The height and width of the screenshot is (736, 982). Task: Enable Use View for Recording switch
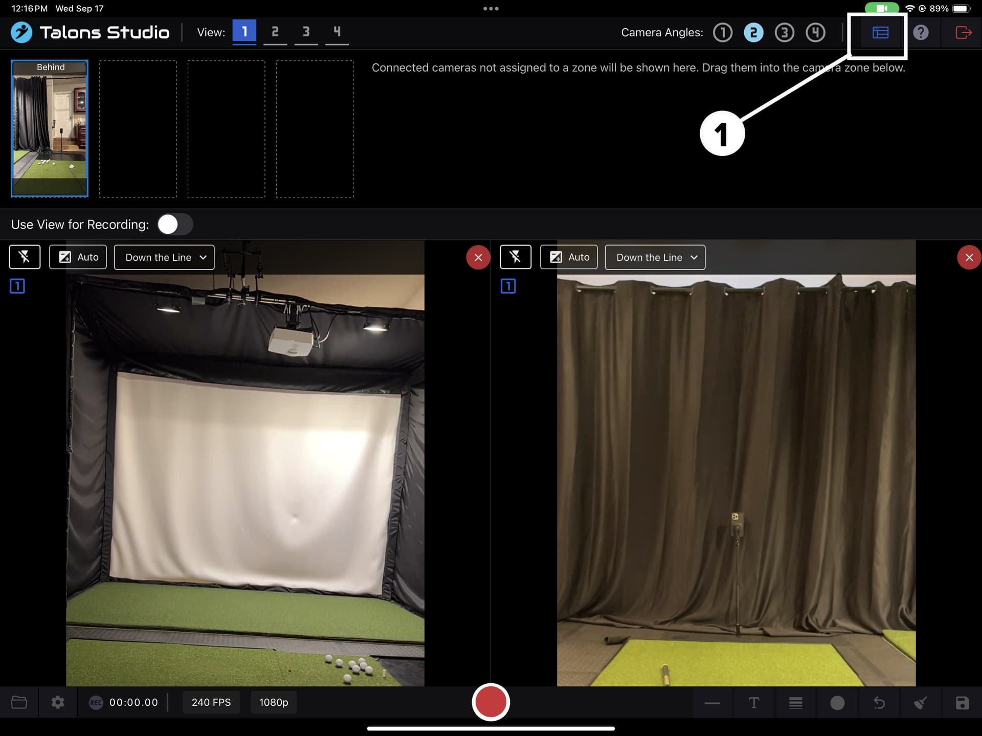[174, 224]
